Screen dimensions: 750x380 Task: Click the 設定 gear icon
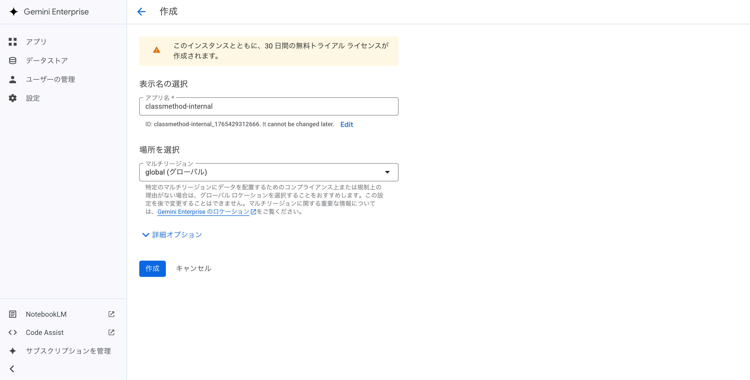tap(12, 98)
